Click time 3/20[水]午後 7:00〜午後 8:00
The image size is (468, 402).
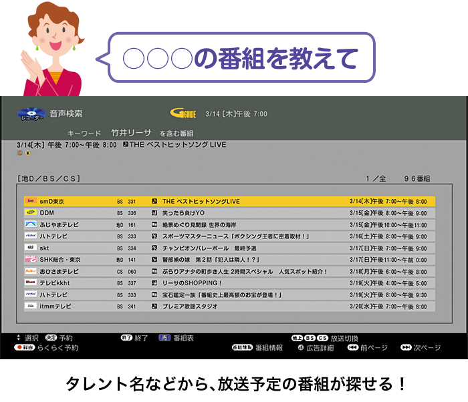coord(388,307)
